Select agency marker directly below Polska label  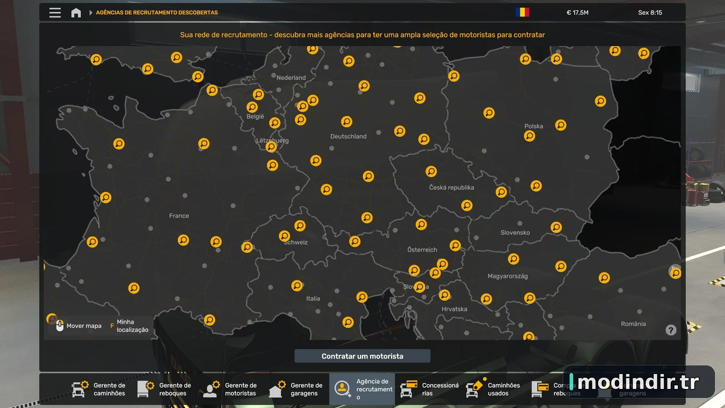pos(530,136)
